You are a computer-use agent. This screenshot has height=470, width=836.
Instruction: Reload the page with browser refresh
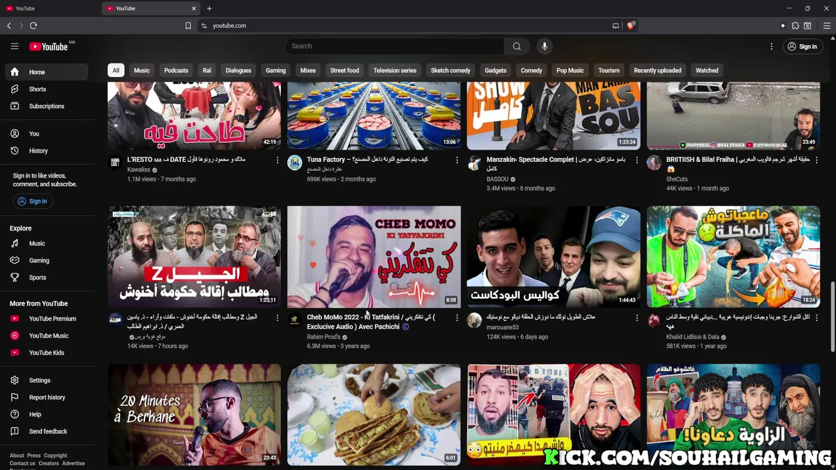pyautogui.click(x=33, y=25)
